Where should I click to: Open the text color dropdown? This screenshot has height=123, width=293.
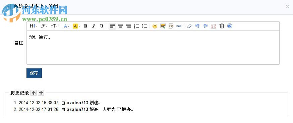coord(66,26)
